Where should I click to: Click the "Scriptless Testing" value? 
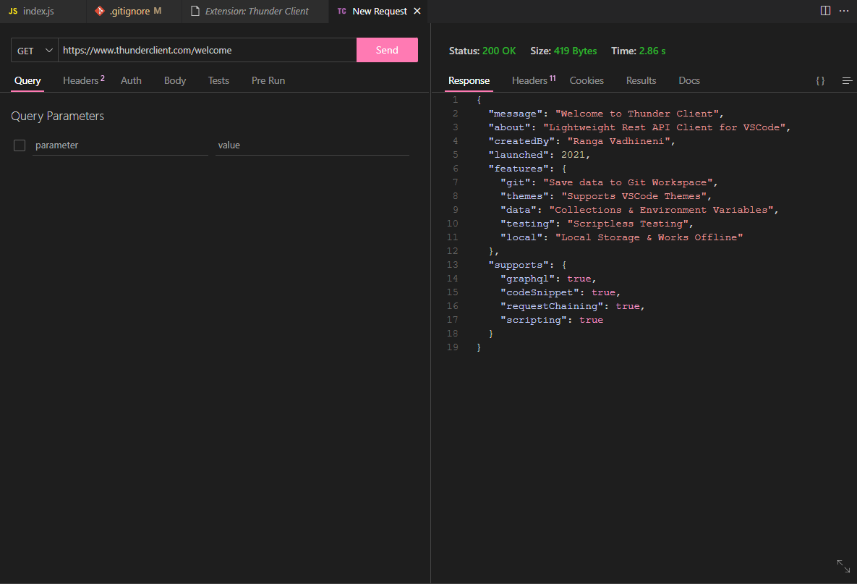(628, 224)
